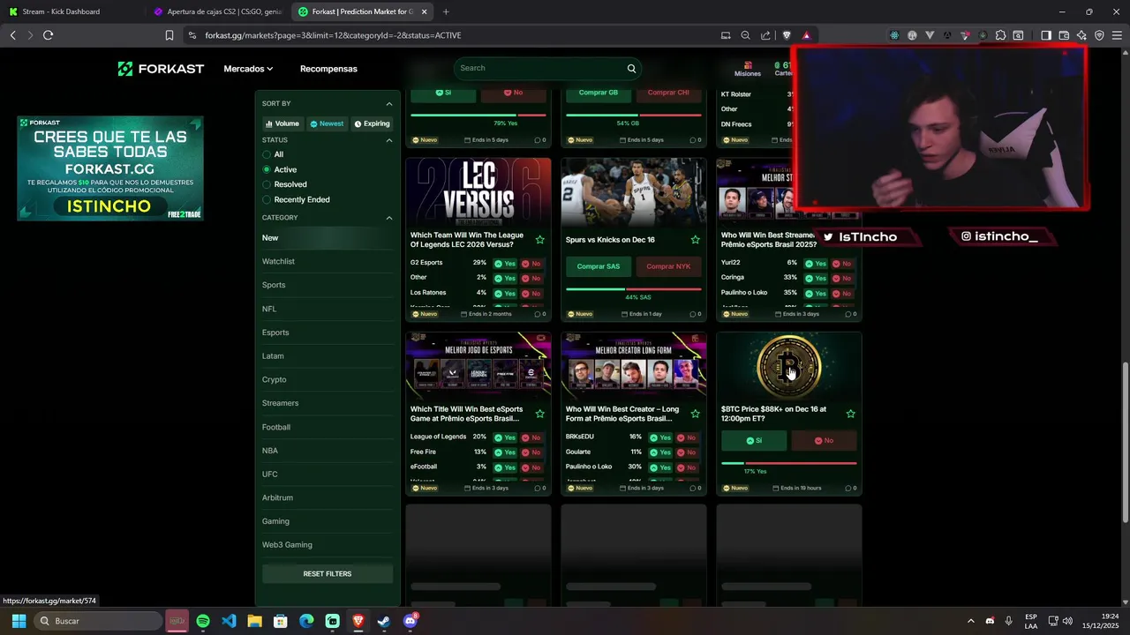
Task: Open the Mercados dropdown menu
Action: (x=248, y=69)
